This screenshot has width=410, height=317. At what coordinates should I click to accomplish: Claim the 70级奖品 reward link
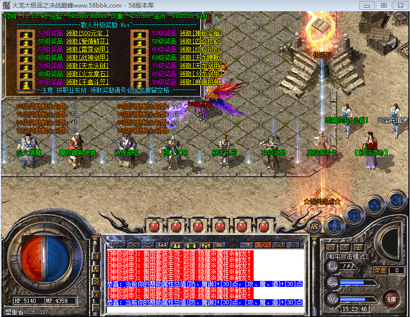click(x=87, y=66)
